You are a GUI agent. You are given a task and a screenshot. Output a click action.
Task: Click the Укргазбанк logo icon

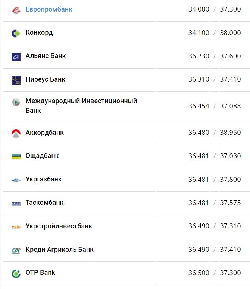click(16, 180)
